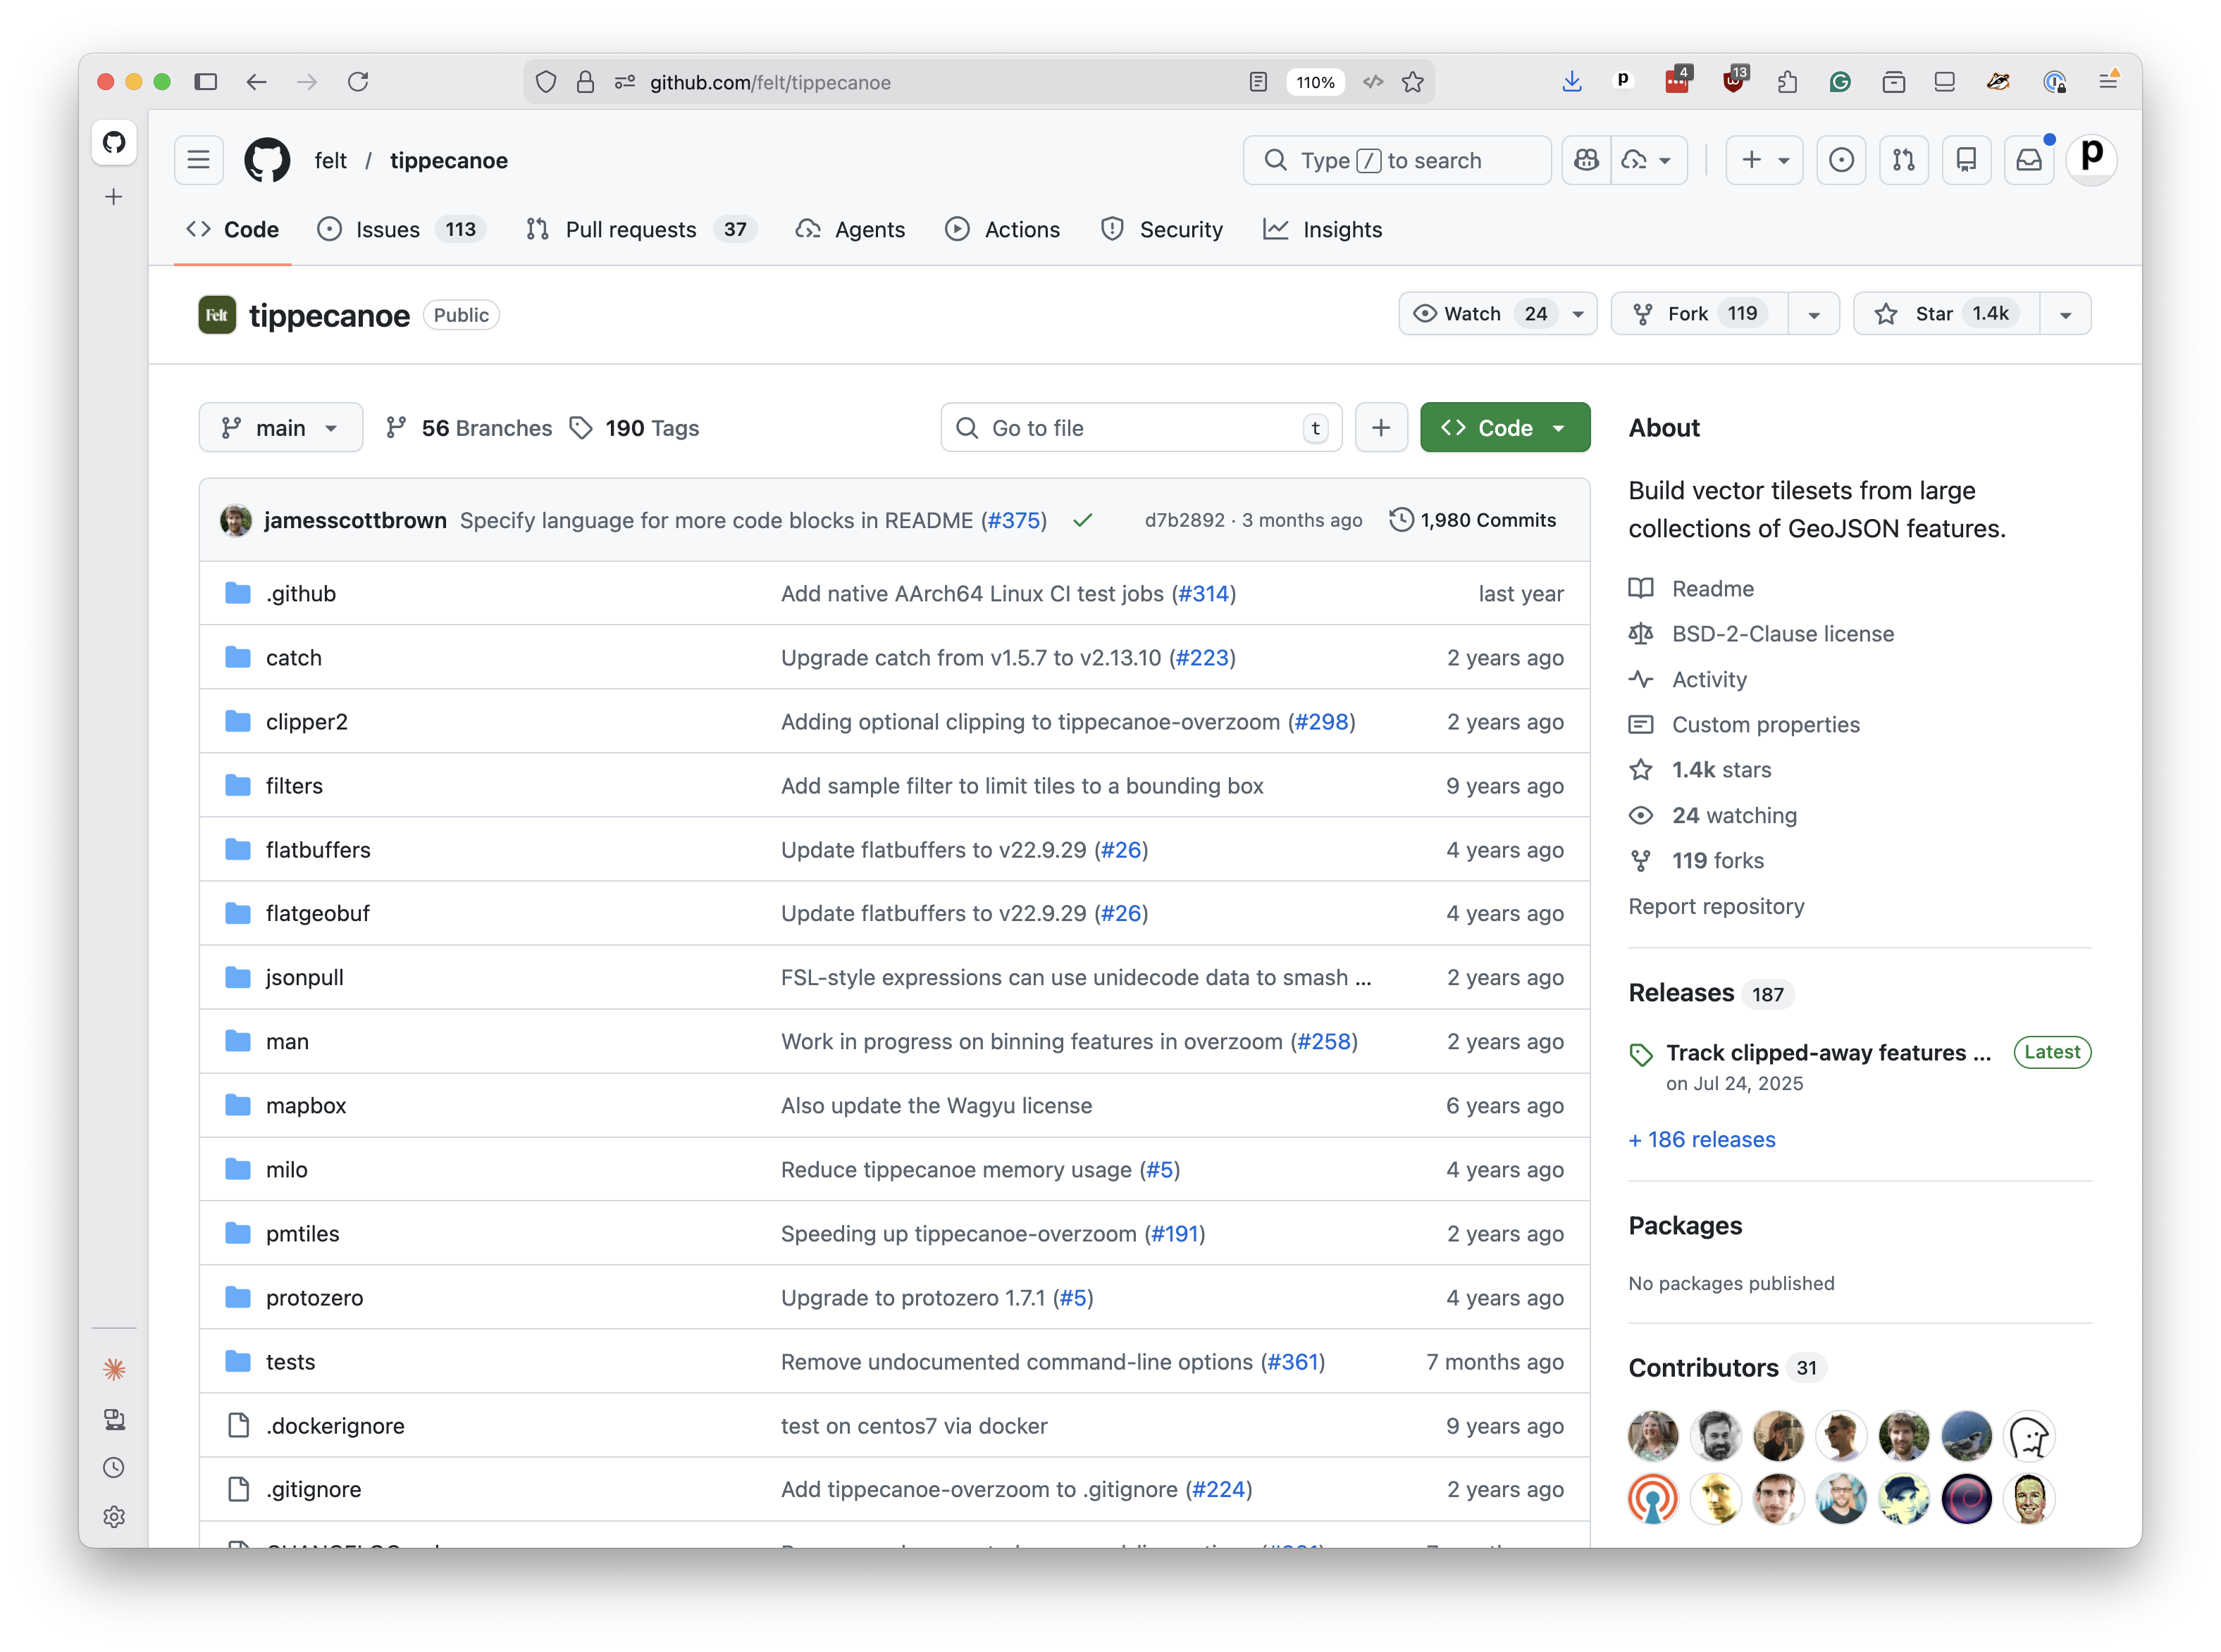Click the GitHub Octocat home logo
2221x1652 pixels.
(267, 160)
